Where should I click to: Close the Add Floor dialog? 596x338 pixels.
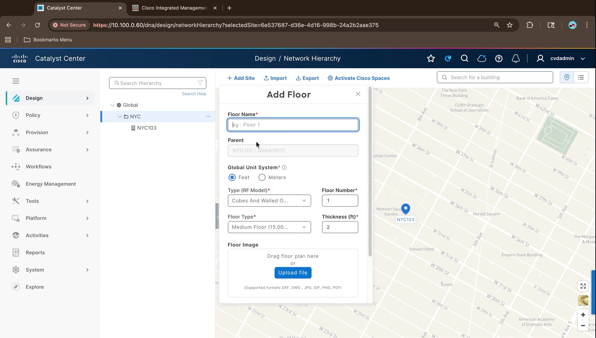pyautogui.click(x=358, y=94)
